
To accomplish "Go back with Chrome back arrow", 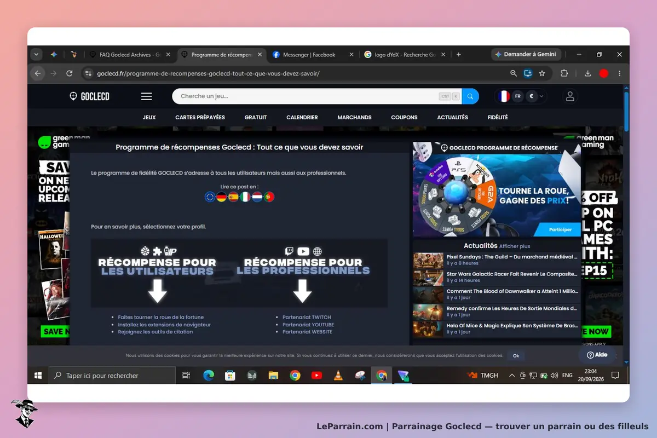I will click(x=38, y=73).
